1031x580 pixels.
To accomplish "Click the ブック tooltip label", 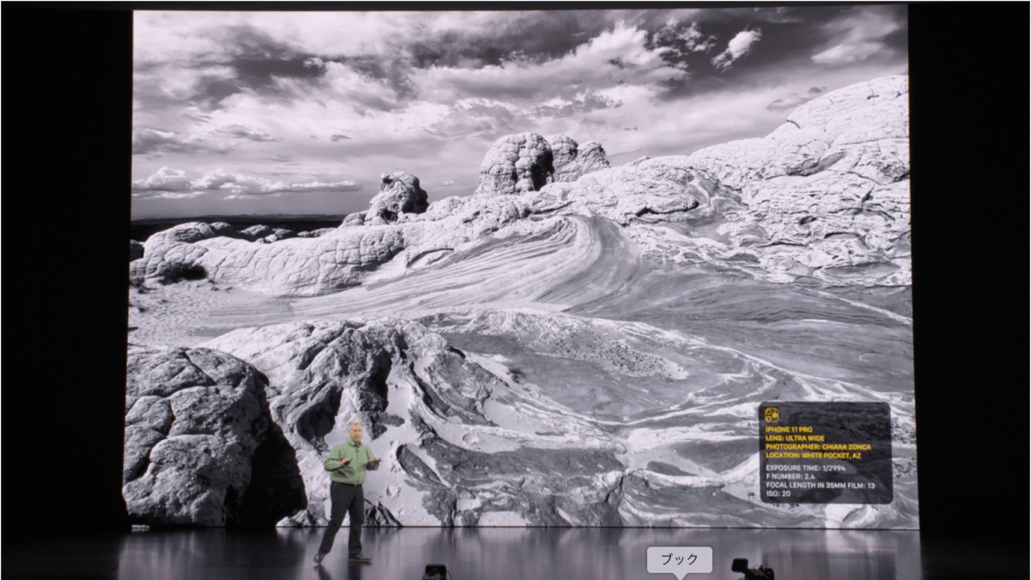I will click(x=679, y=559).
